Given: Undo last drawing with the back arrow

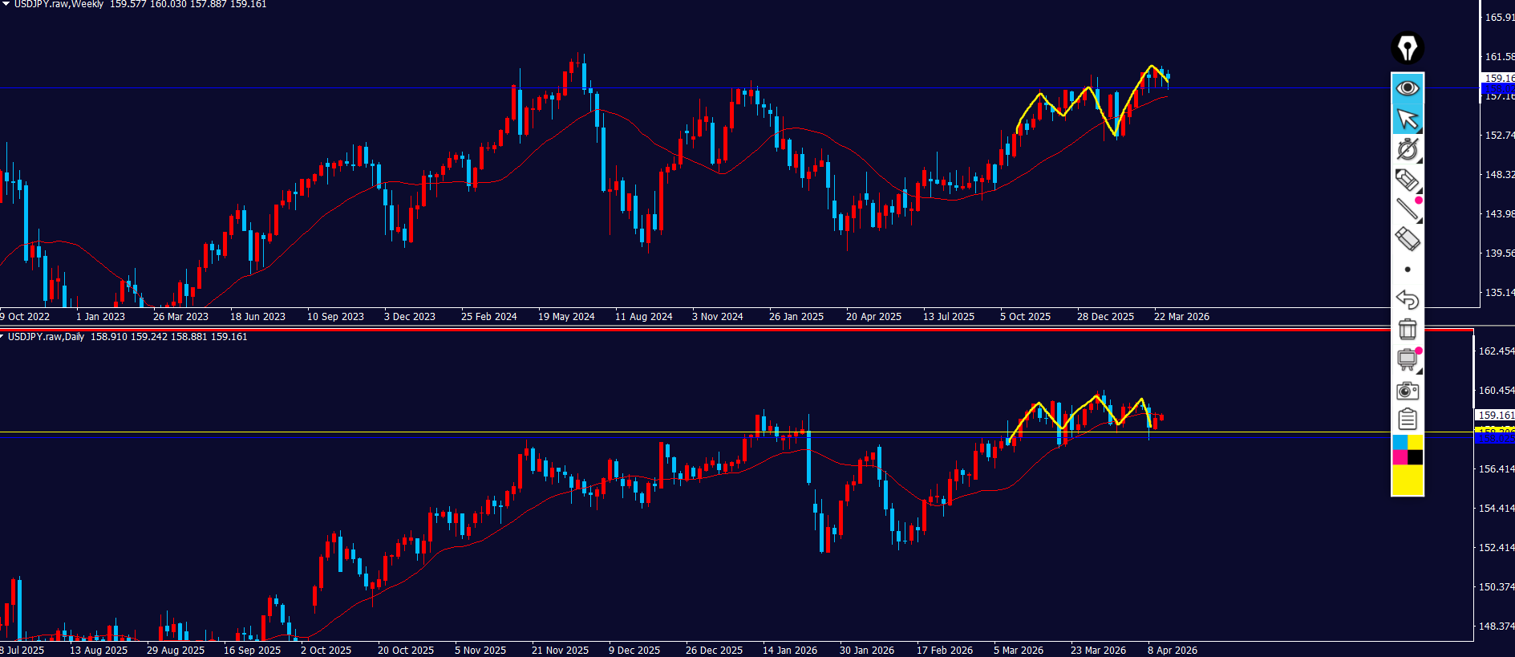Looking at the screenshot, I should pos(1407,299).
